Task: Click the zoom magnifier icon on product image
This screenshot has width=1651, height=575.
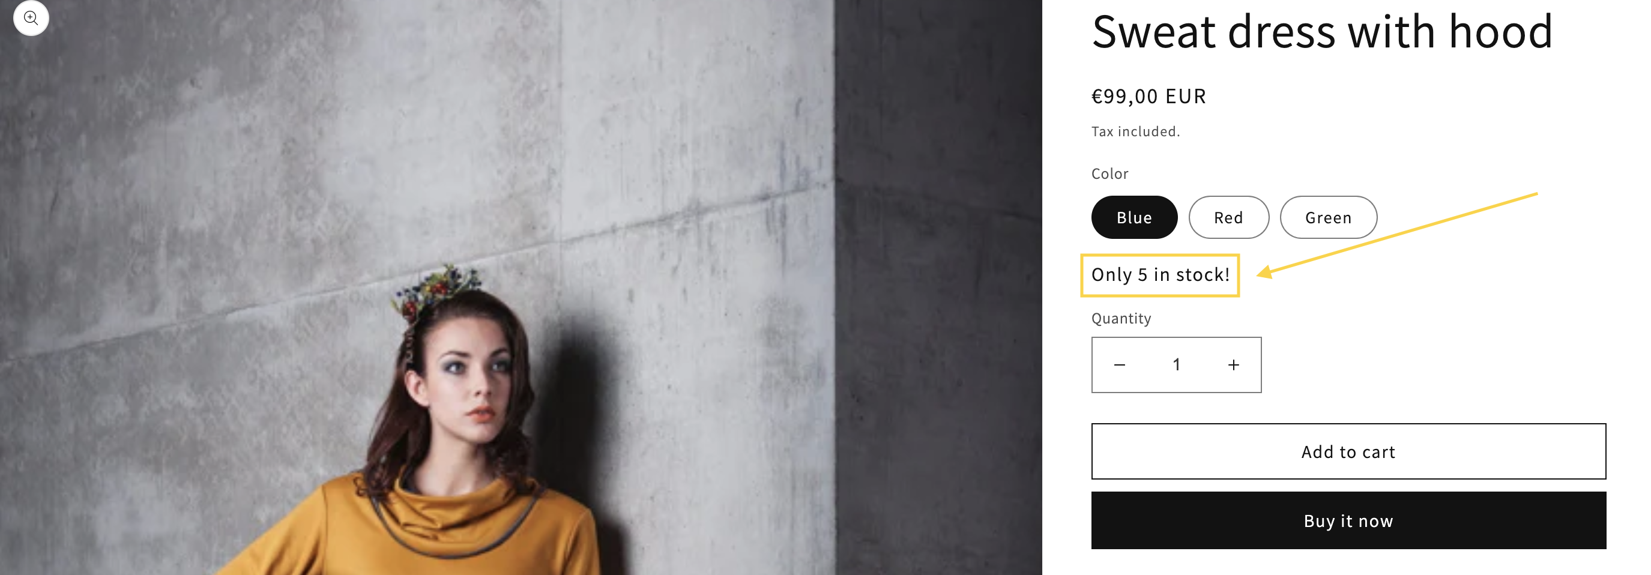Action: click(31, 18)
